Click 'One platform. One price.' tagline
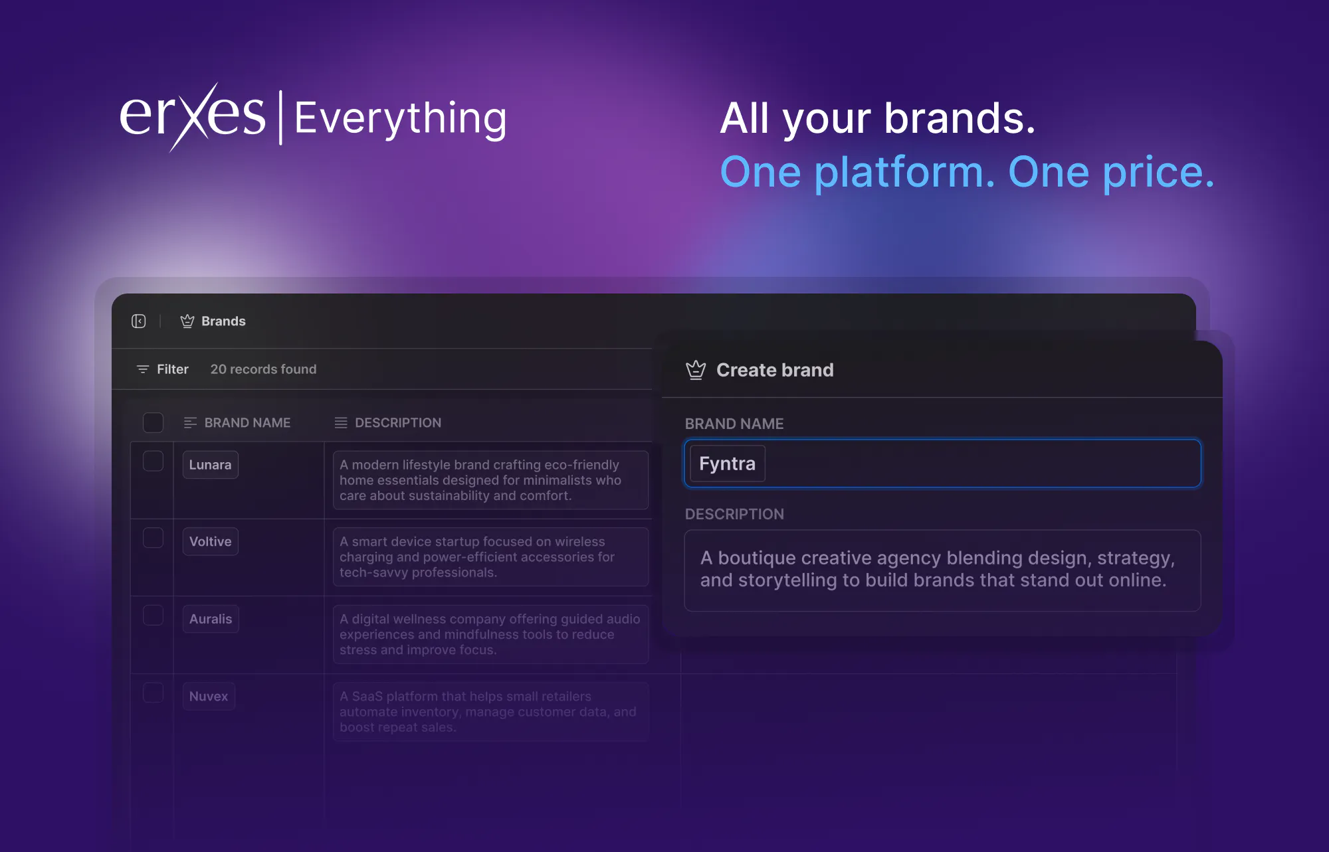The width and height of the screenshot is (1329, 852). click(968, 172)
